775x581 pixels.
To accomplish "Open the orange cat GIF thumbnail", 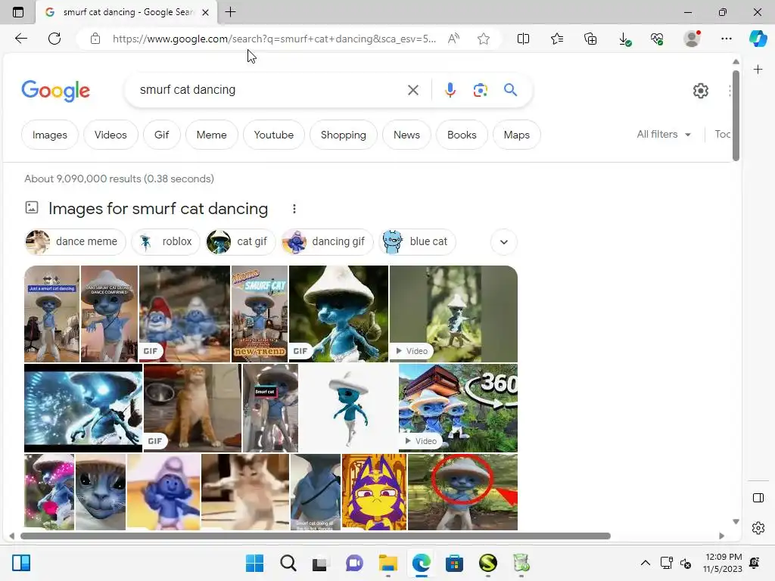I will click(193, 408).
